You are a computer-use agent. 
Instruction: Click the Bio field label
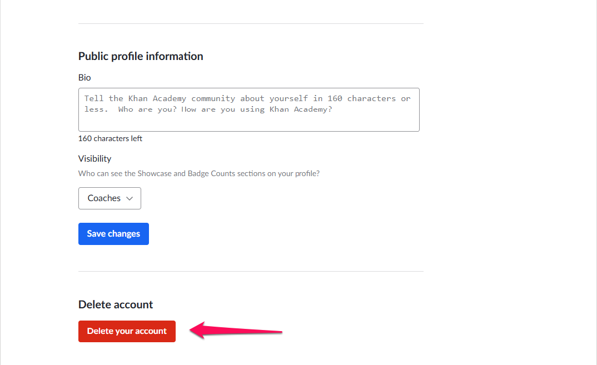pos(84,78)
